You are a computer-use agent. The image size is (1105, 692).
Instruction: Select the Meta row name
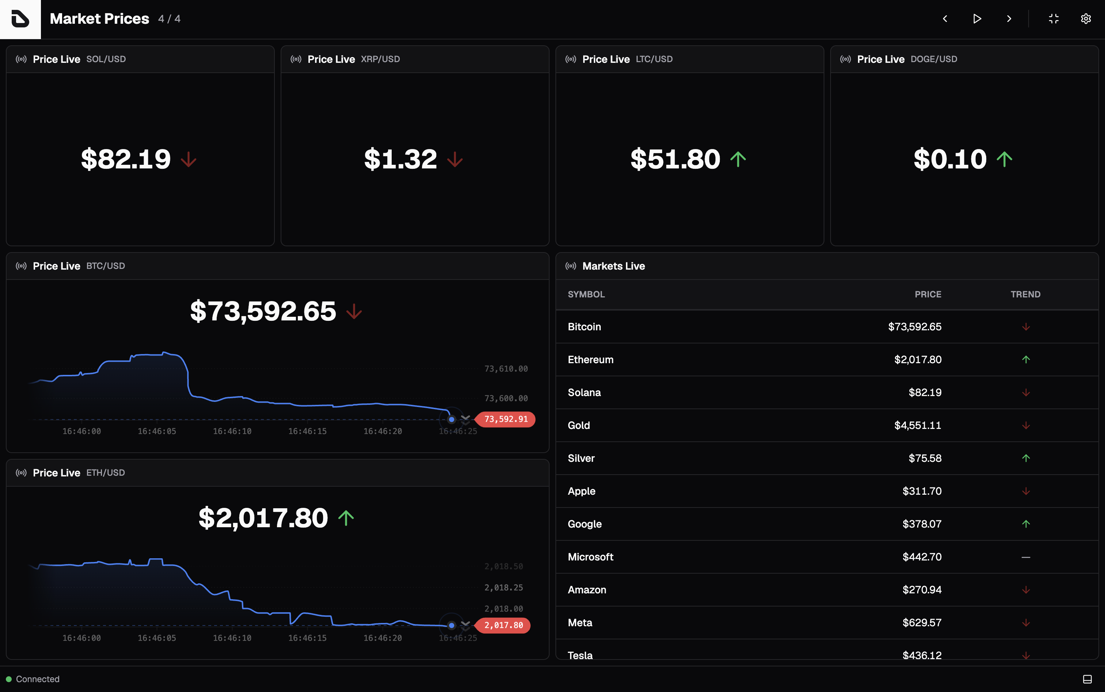[x=580, y=623]
